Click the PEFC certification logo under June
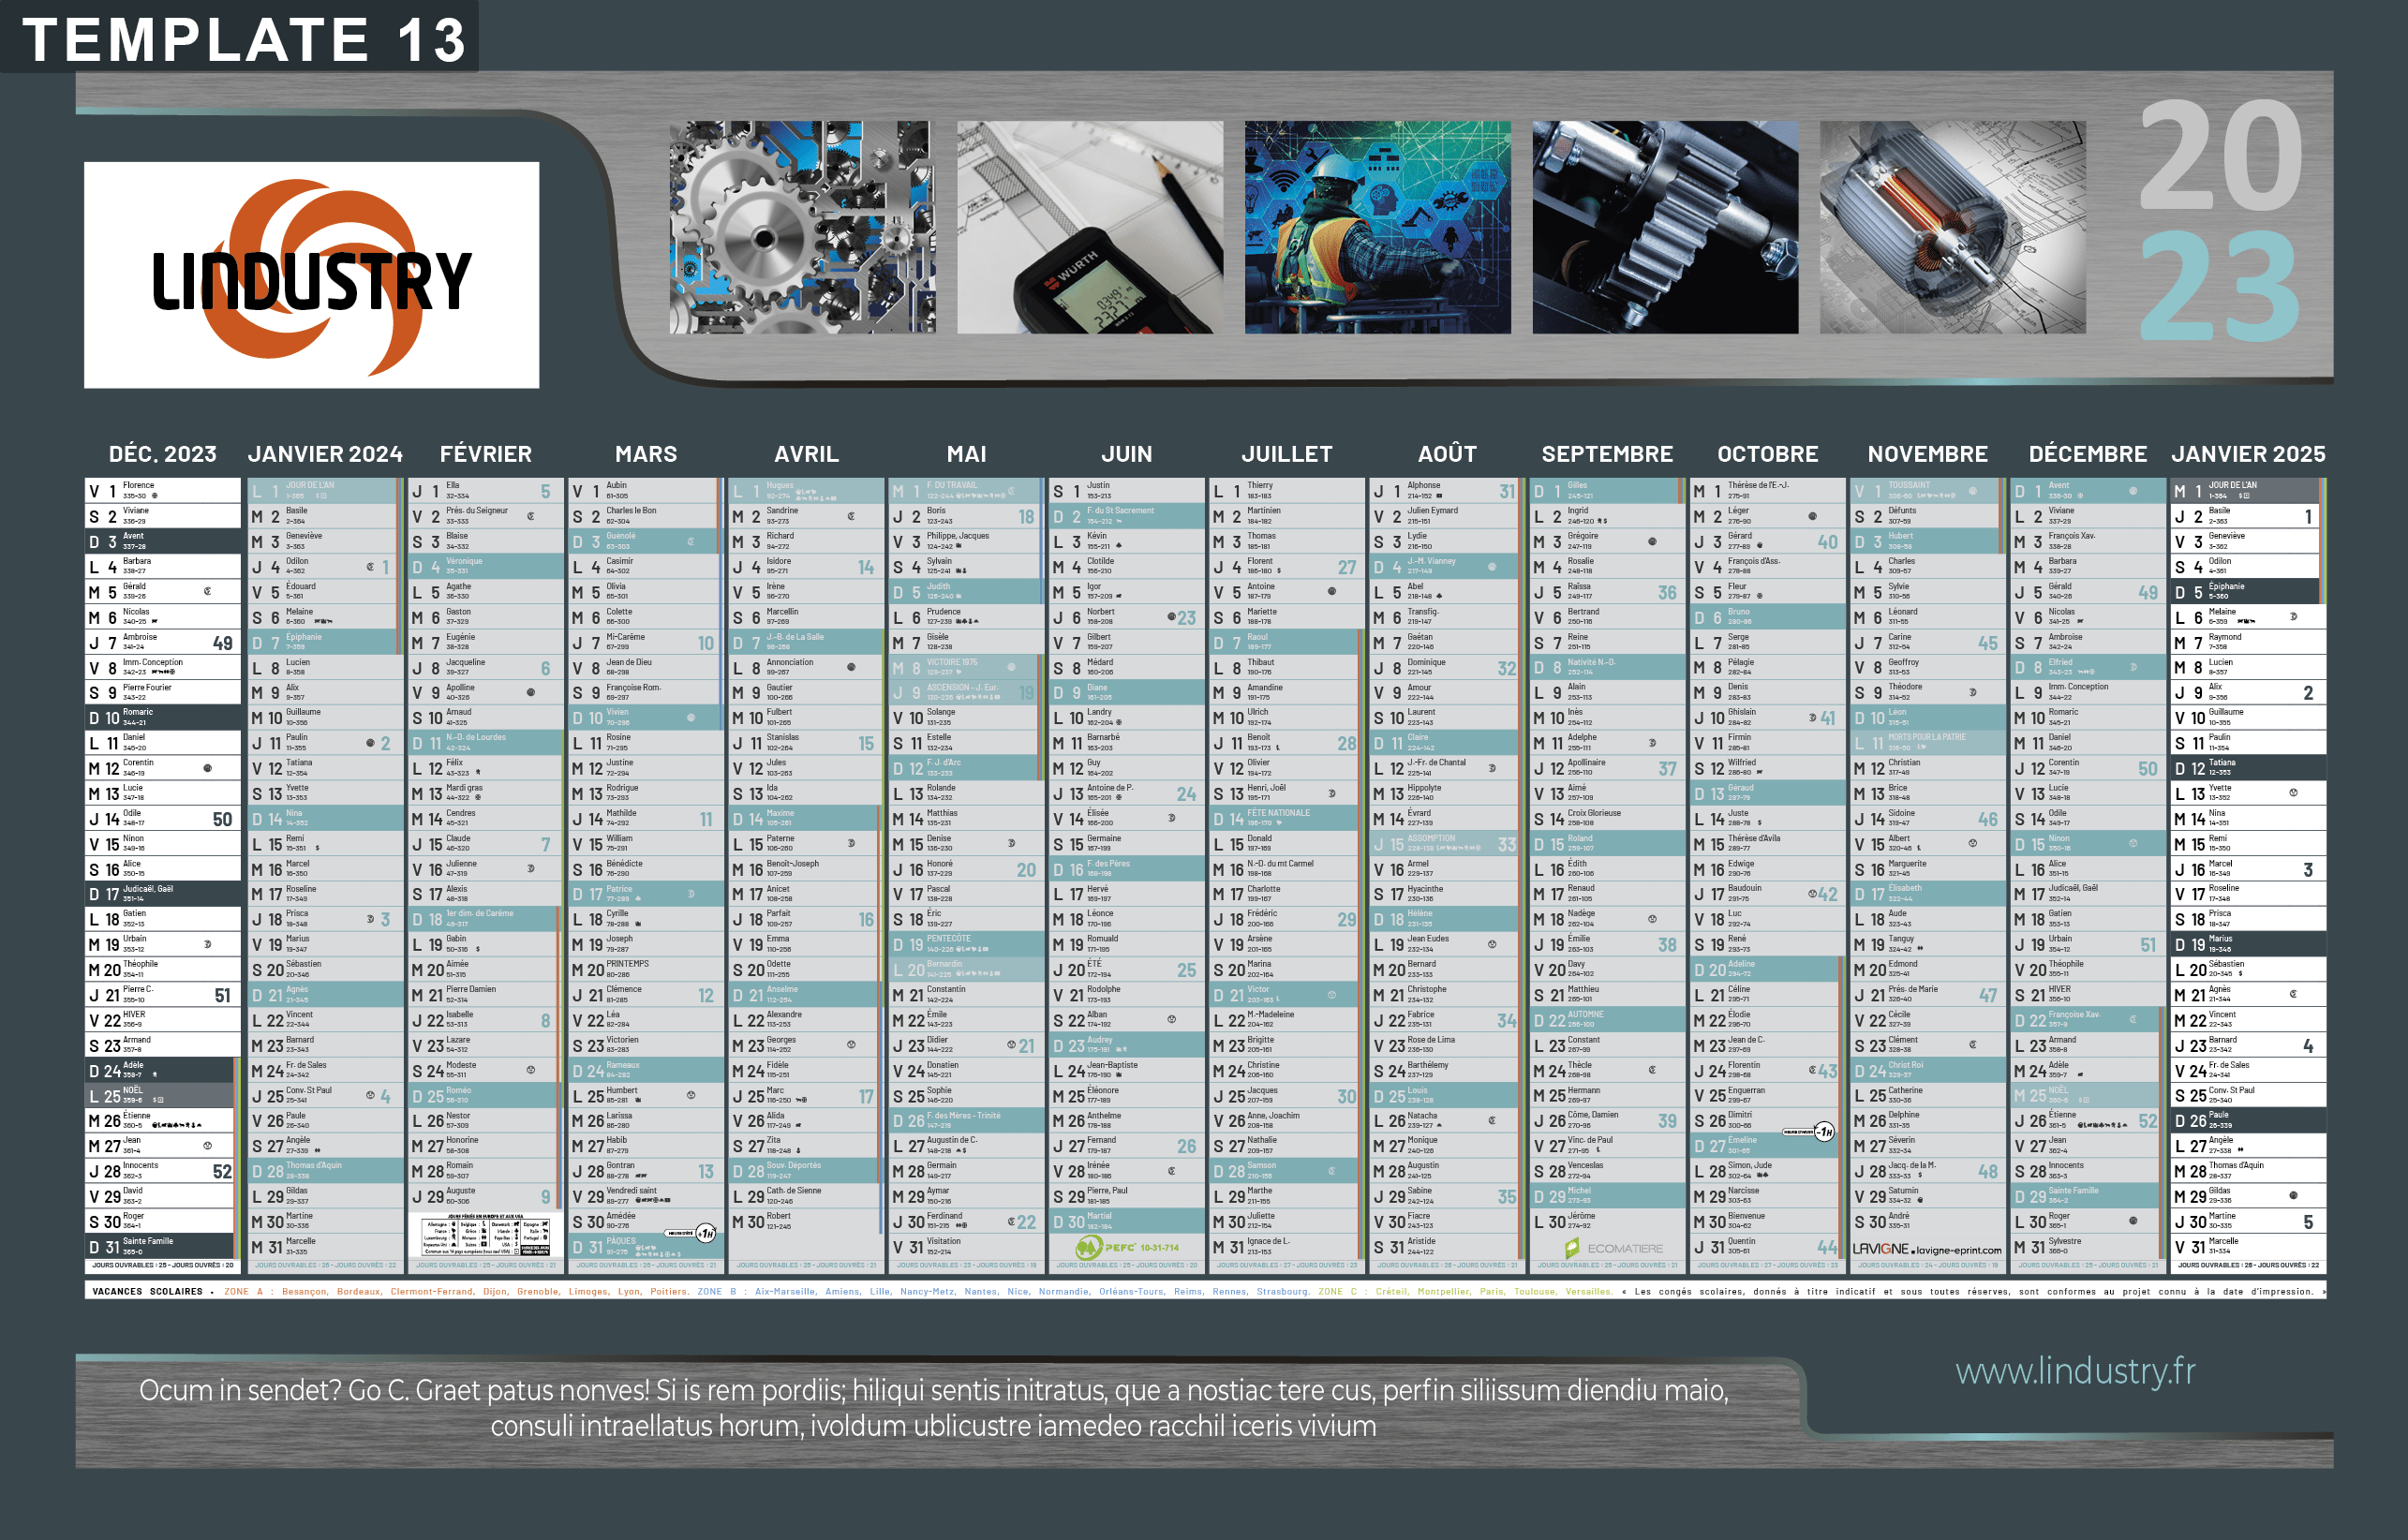Image resolution: width=2408 pixels, height=1540 pixels. point(1090,1248)
